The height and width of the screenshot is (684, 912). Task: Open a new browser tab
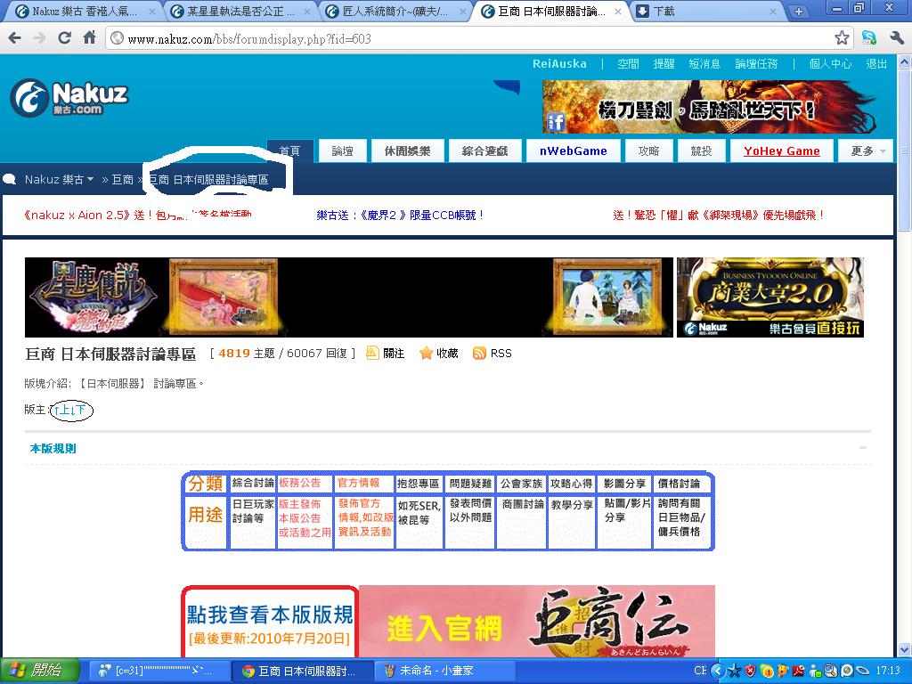coord(799,12)
